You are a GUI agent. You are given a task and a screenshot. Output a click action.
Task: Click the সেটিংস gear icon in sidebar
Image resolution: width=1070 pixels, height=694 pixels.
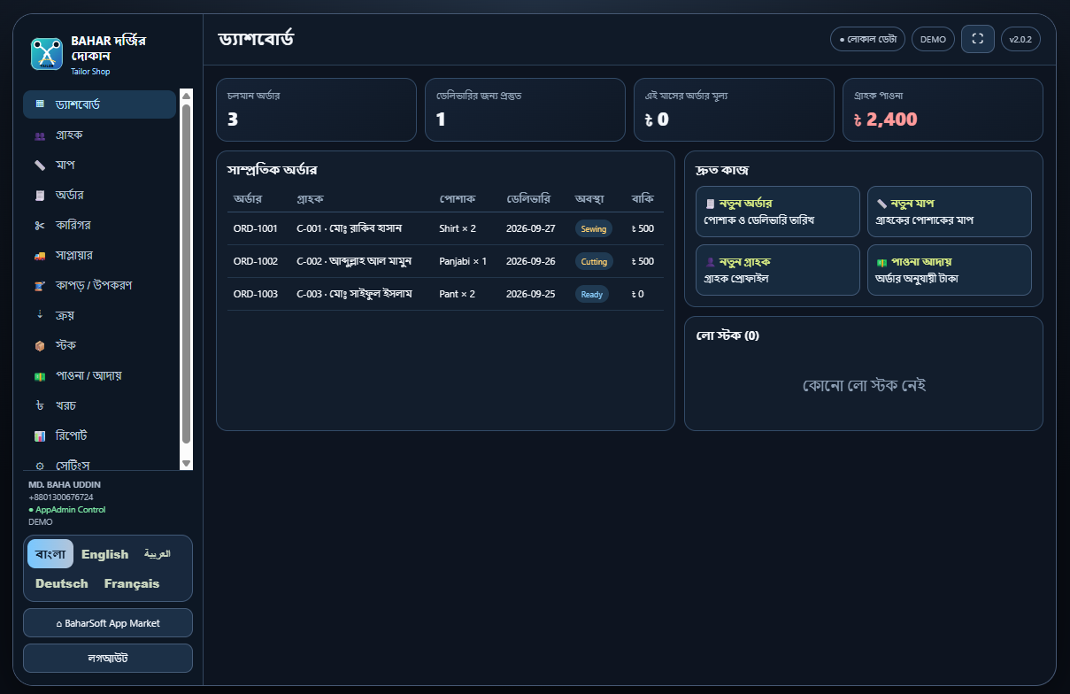[x=40, y=465]
